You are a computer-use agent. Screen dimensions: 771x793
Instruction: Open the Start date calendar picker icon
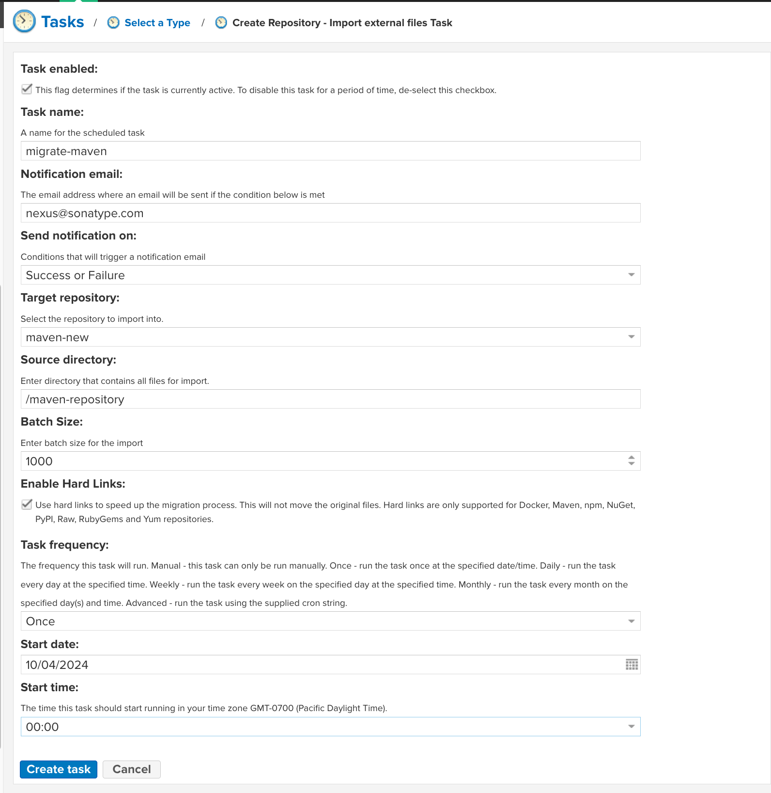pyautogui.click(x=632, y=665)
